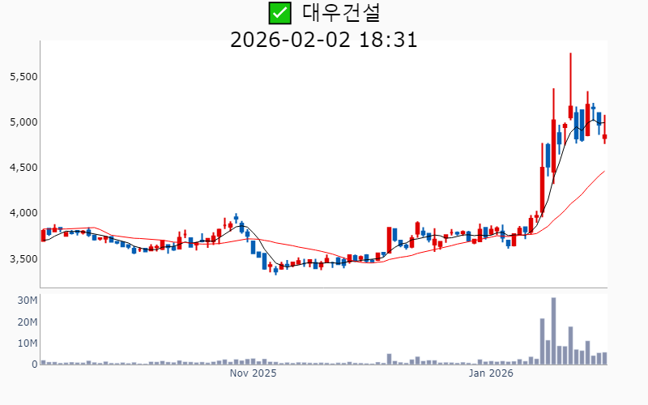Click the 10M volume axis label
Viewport: 648px width, 405px height.
tap(28, 343)
